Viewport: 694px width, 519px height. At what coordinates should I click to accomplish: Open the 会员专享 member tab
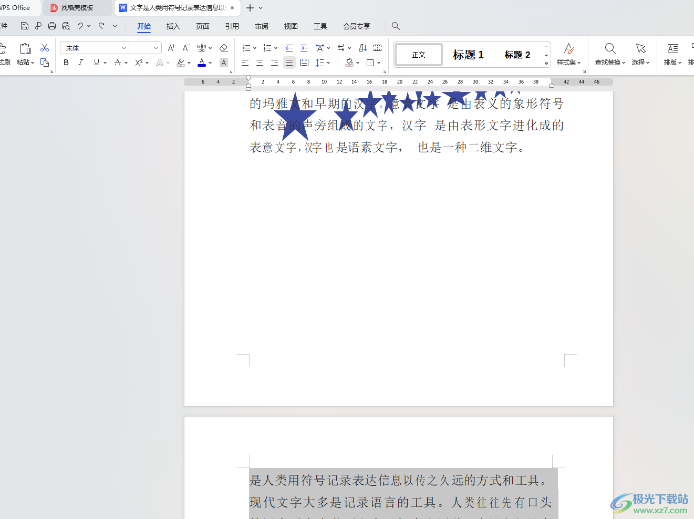click(357, 26)
